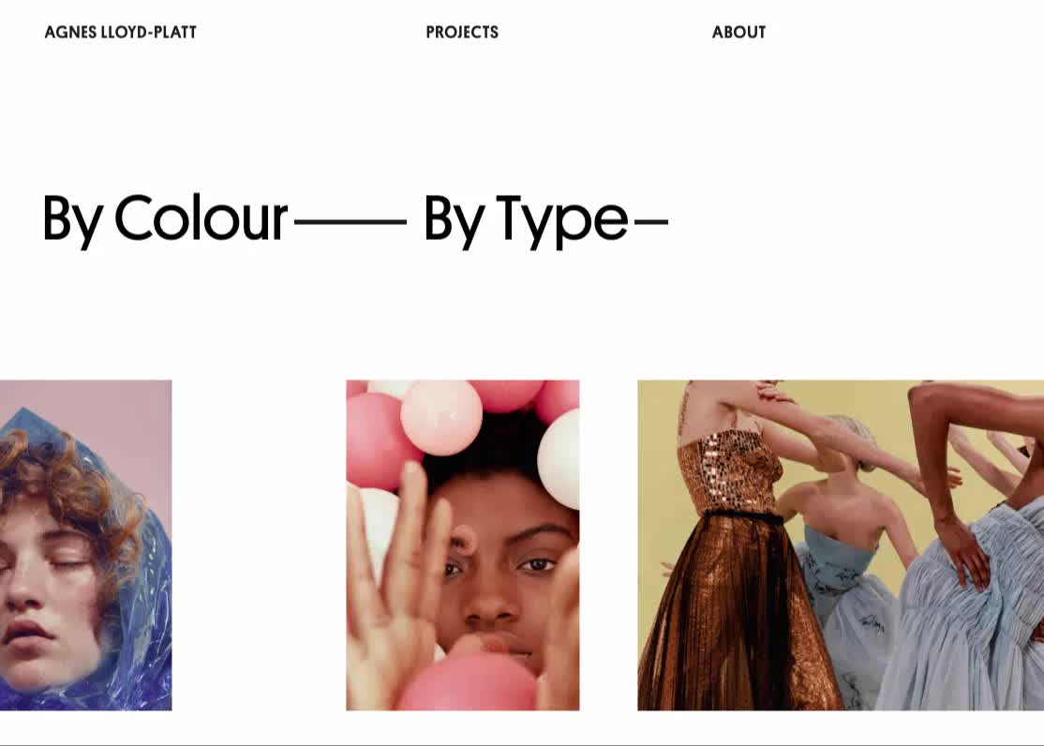Viewport: 1044px width, 746px height.
Task: Select the By Colour sorting heading
Action: (x=165, y=219)
